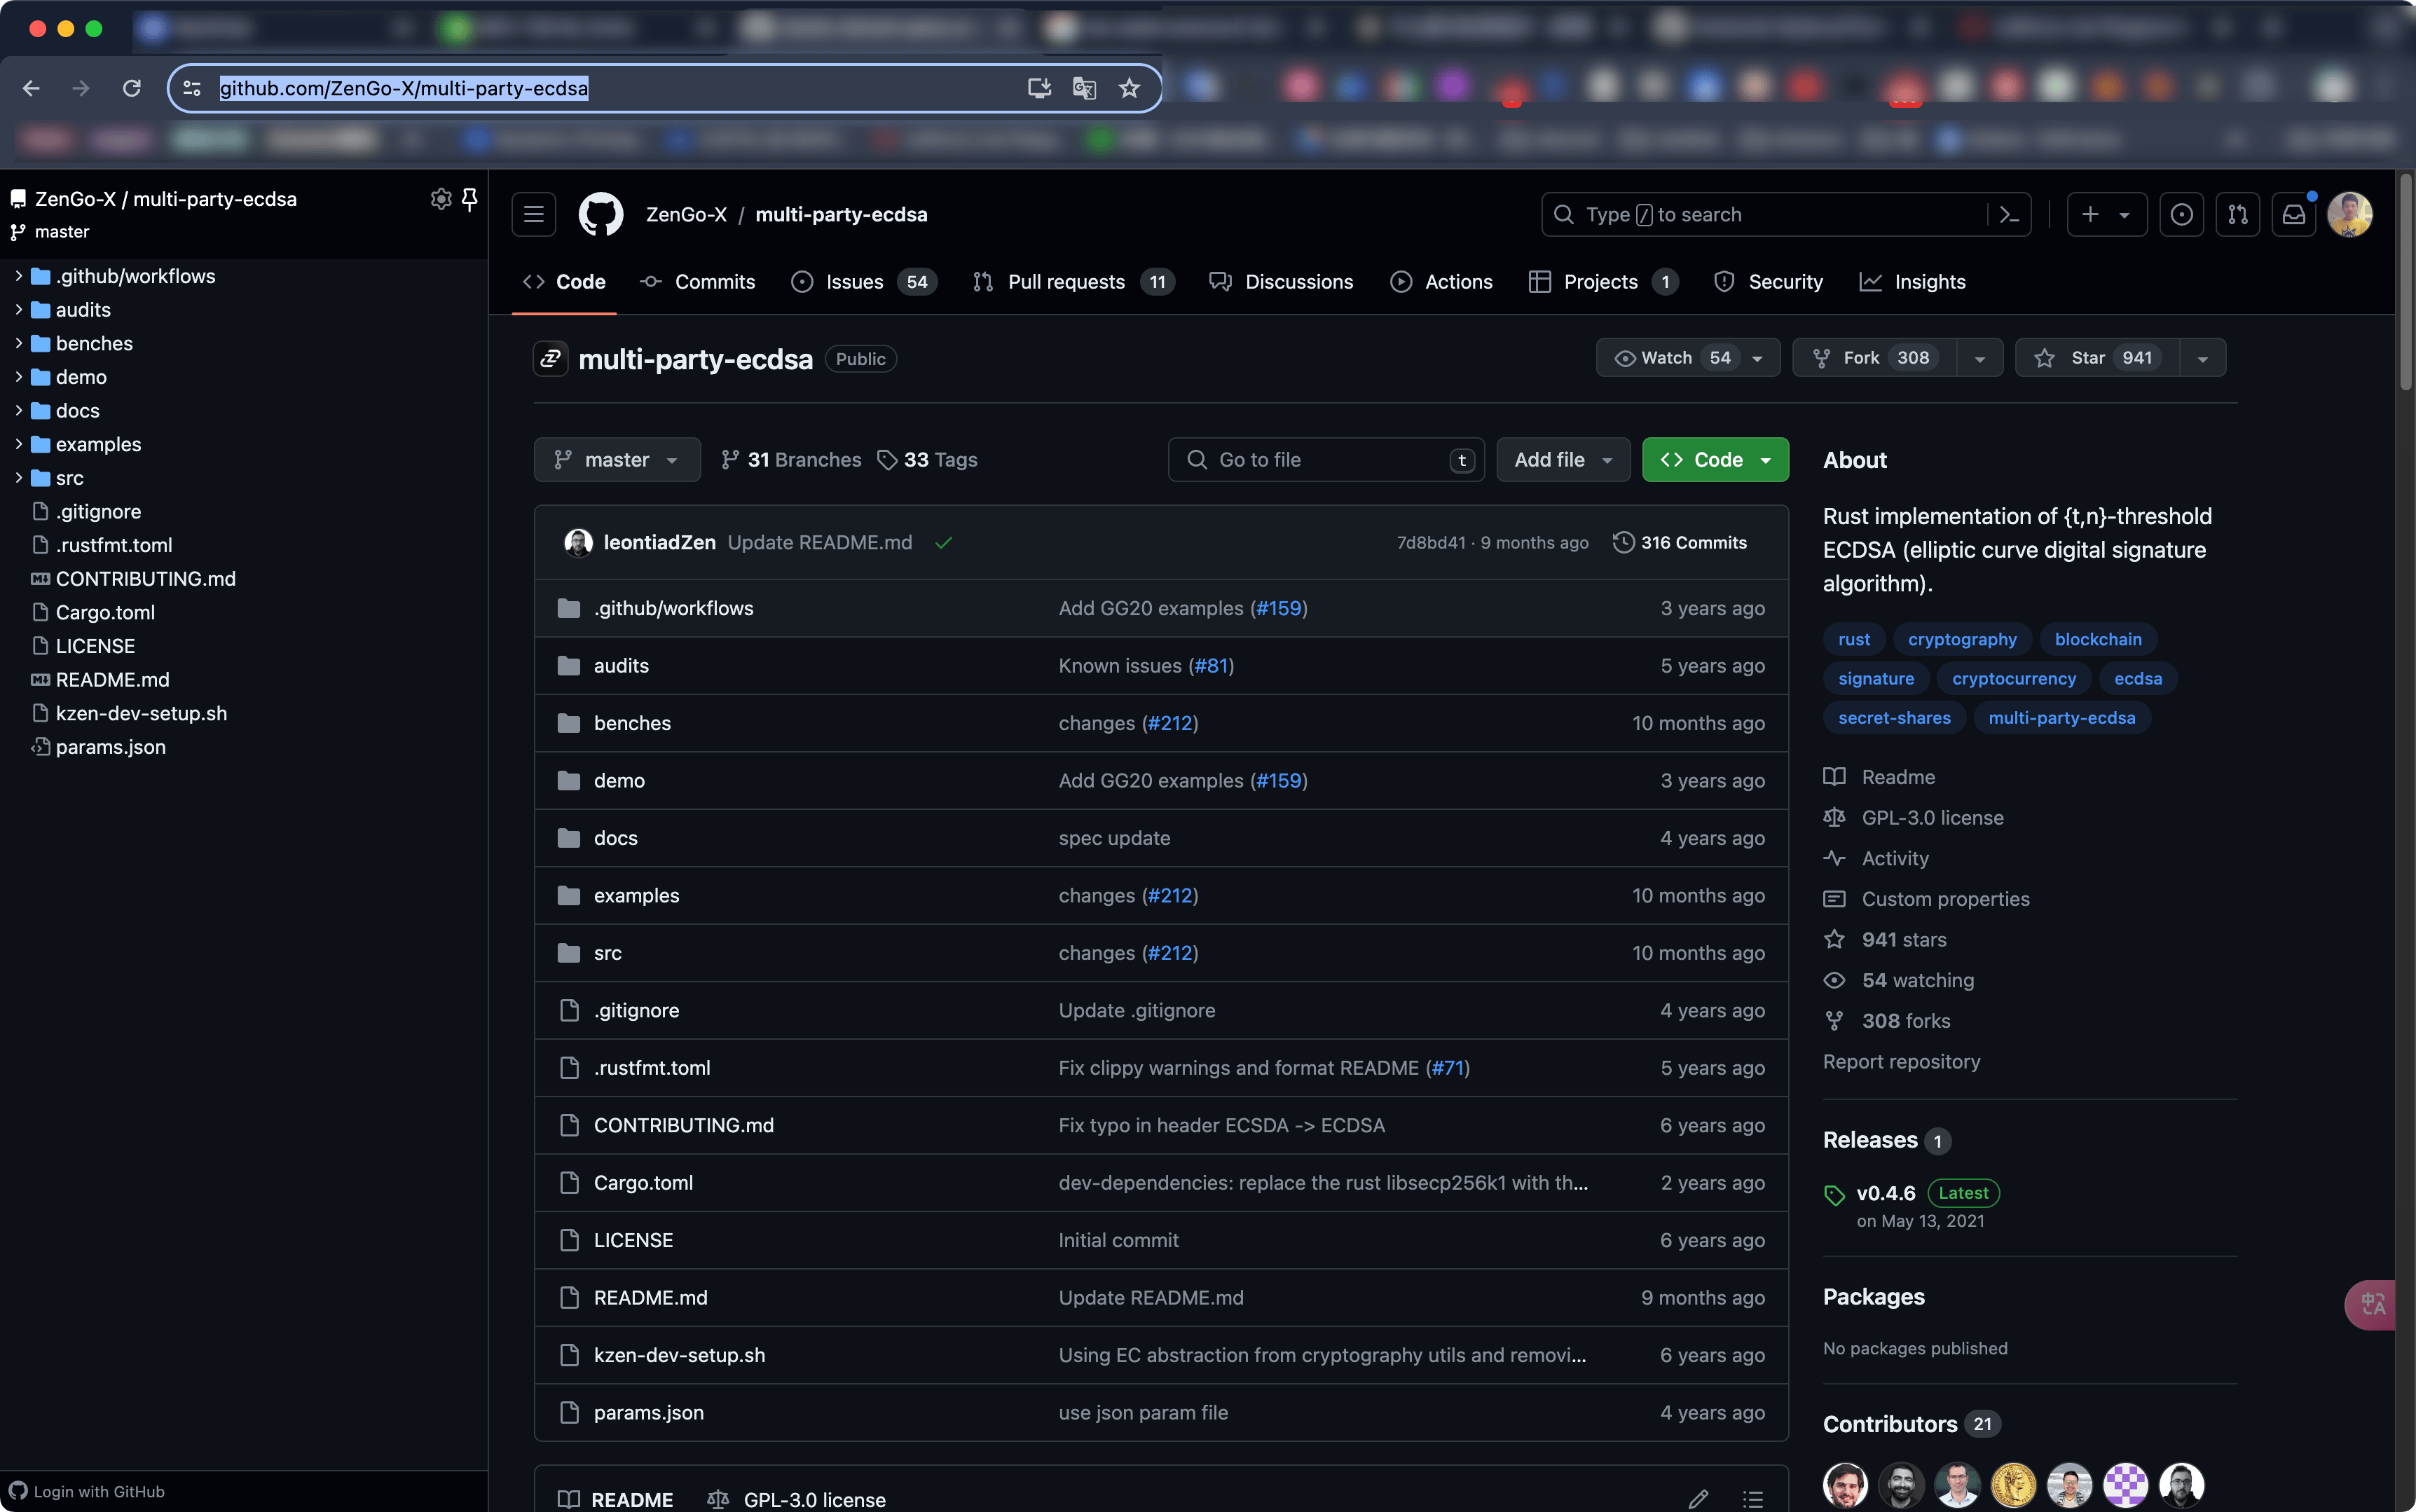Star the multi-party-ecdsa repository
The height and width of the screenshot is (1512, 2416).
pos(2097,358)
